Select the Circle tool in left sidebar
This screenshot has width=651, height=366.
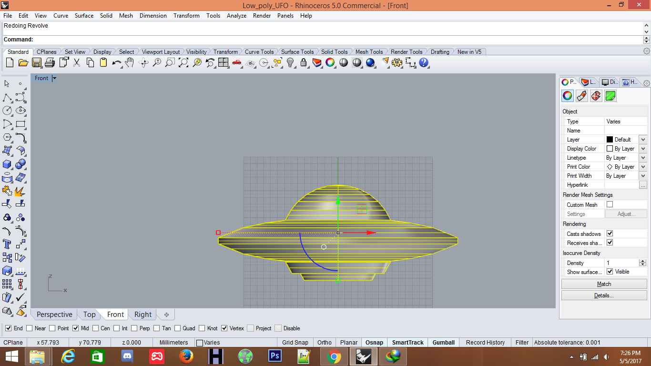pyautogui.click(x=7, y=111)
